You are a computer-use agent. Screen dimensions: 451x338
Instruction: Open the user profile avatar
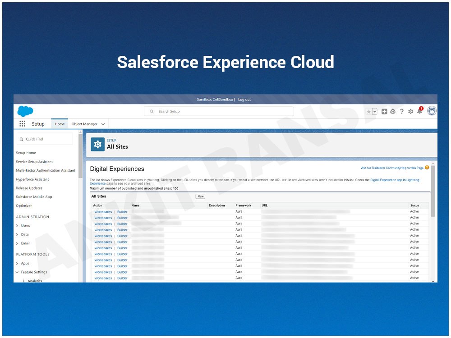coord(432,111)
